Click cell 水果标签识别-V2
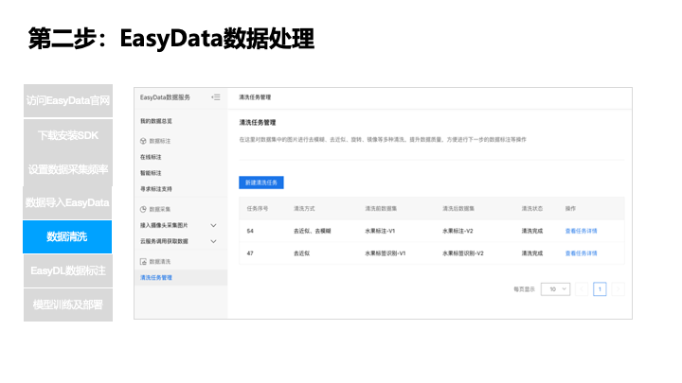This screenshot has width=682, height=383. (x=463, y=253)
